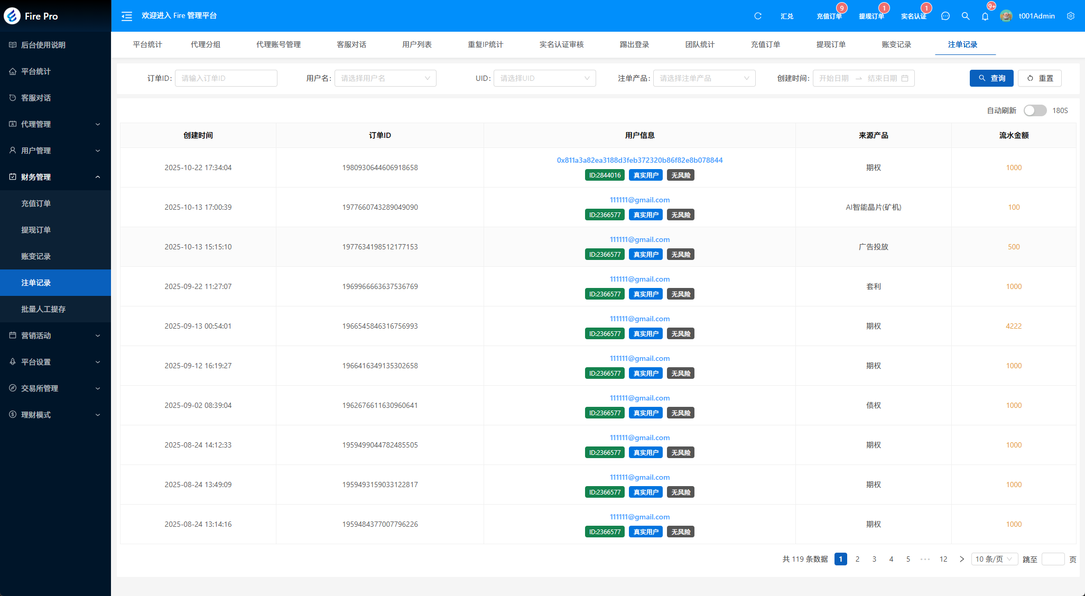The height and width of the screenshot is (596, 1085).
Task: Expand the 代理管理 sidebar menu
Action: coord(55,124)
